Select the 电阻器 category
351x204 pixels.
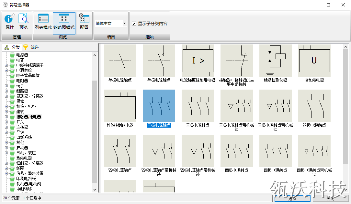(x=22, y=81)
